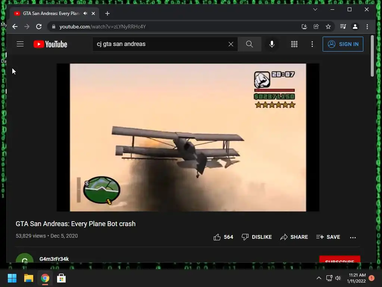Image resolution: width=382 pixels, height=287 pixels.
Task: Run search with magnifier button
Action: click(249, 44)
